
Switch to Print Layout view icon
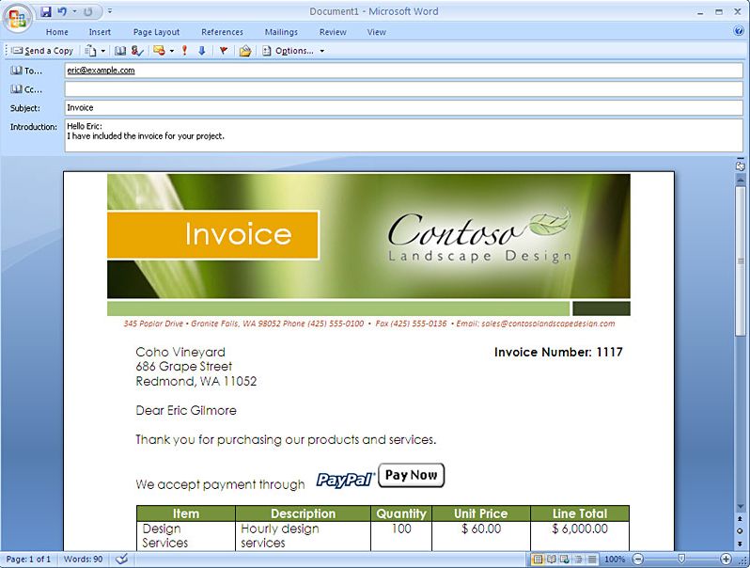[x=538, y=559]
